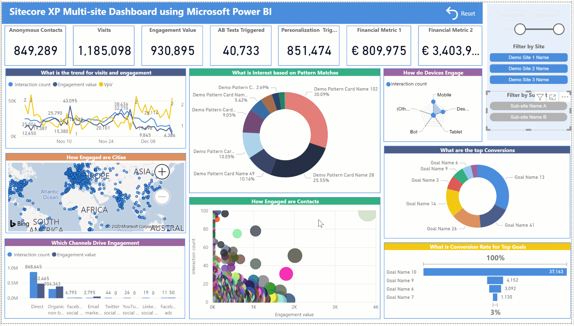
Task: Click the AB Tests Triggered value 40,733
Action: pyautogui.click(x=241, y=51)
